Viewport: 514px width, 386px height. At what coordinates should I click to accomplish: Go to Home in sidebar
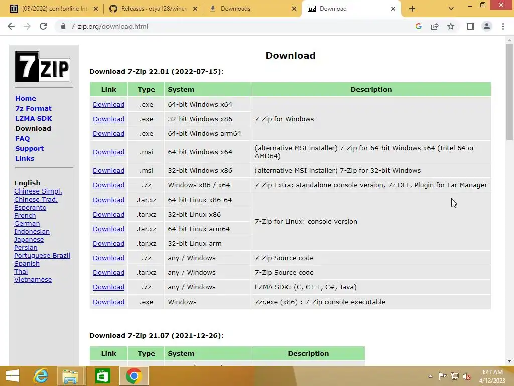click(26, 98)
